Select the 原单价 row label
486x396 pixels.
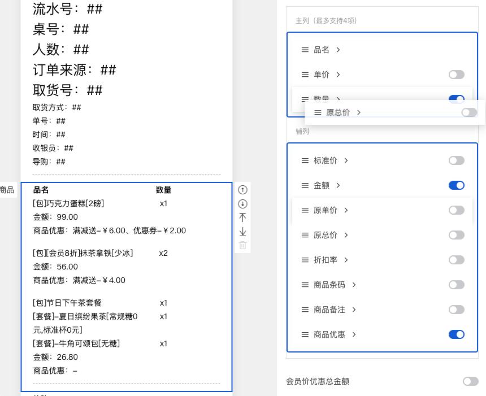pos(325,210)
